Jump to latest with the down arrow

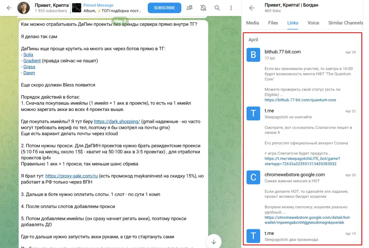(214, 242)
